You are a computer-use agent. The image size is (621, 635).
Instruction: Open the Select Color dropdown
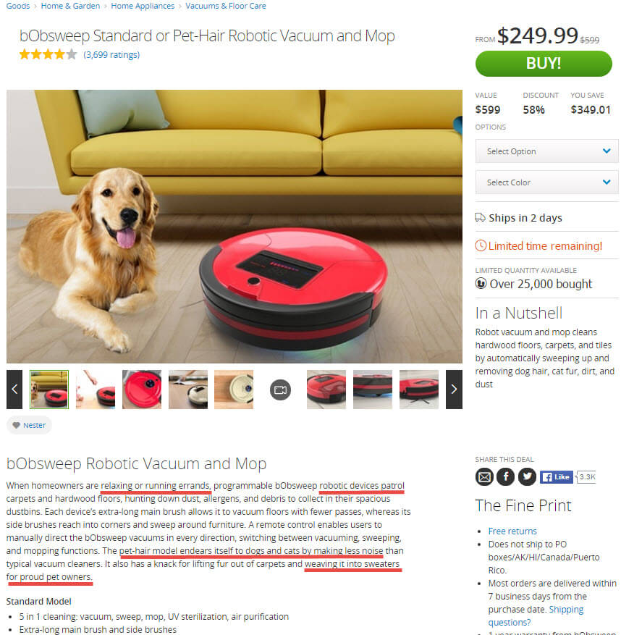pyautogui.click(x=546, y=182)
